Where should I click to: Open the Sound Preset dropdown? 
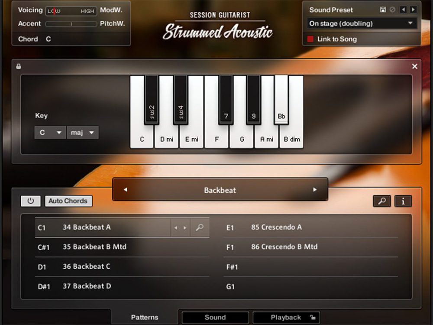tap(362, 23)
